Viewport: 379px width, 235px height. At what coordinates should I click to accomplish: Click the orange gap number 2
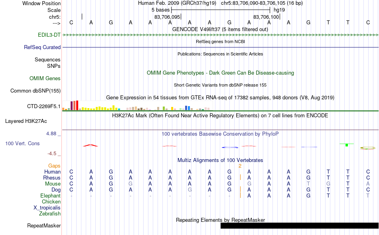(240, 166)
